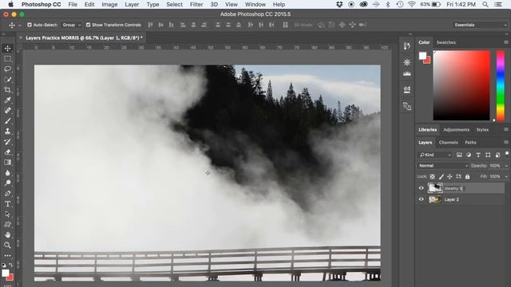Switch to the Swatches tab

click(446, 42)
